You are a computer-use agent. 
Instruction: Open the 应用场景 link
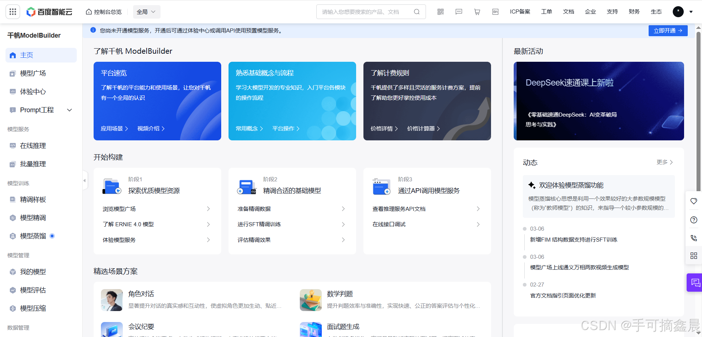click(x=114, y=129)
